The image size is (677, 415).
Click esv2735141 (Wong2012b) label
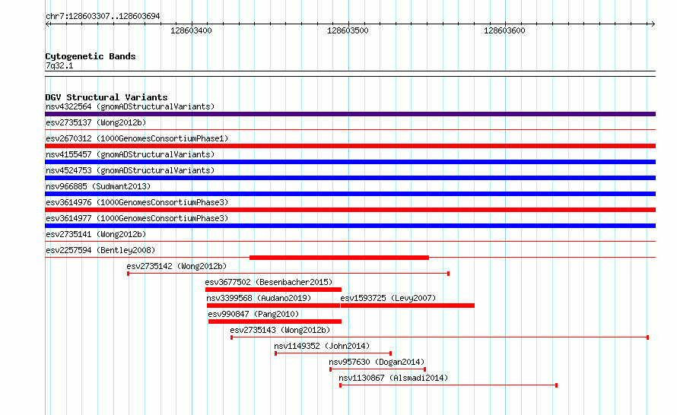96,234
